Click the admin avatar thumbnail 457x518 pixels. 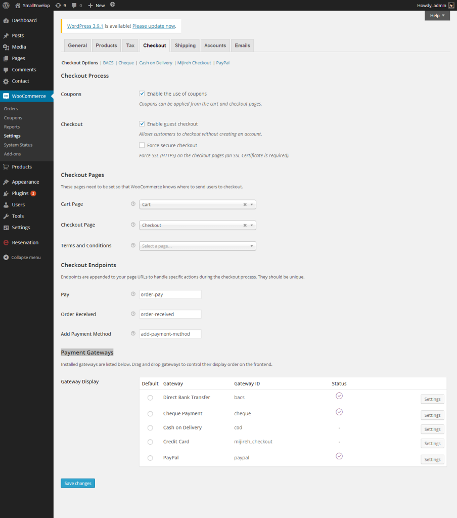click(x=451, y=6)
